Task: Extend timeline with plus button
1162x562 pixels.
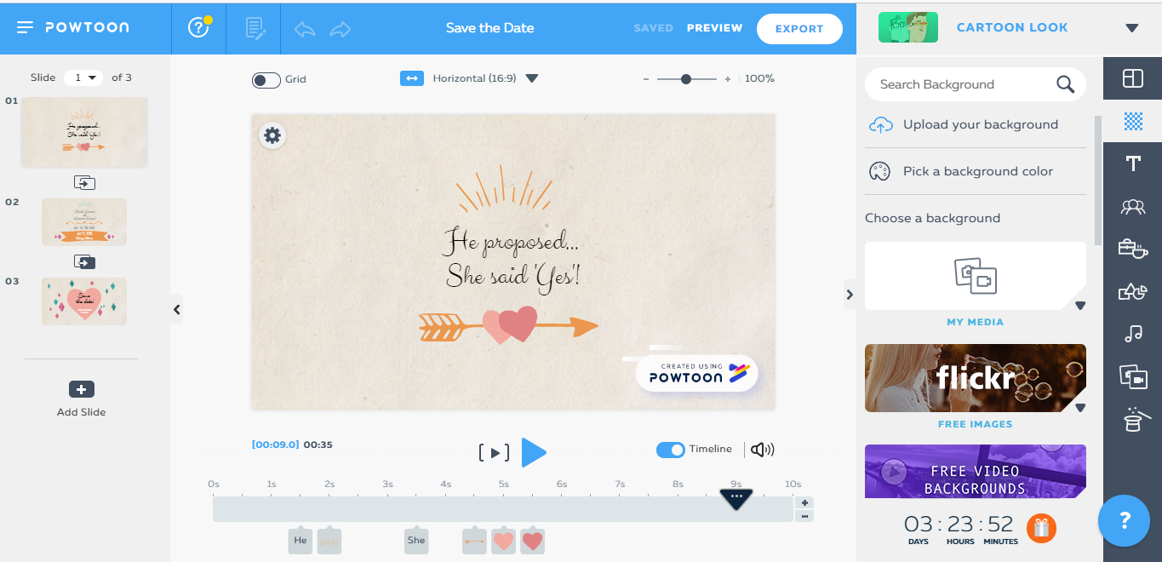Action: coord(805,502)
